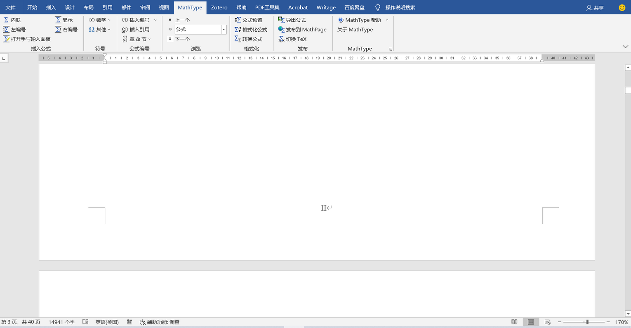
Task: Click the zoom slider handle
Action: pos(587,322)
